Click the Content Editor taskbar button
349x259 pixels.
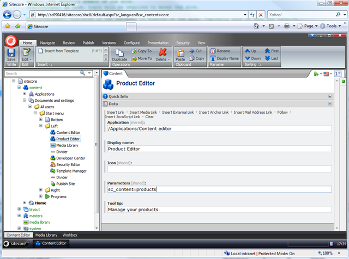tap(51, 243)
